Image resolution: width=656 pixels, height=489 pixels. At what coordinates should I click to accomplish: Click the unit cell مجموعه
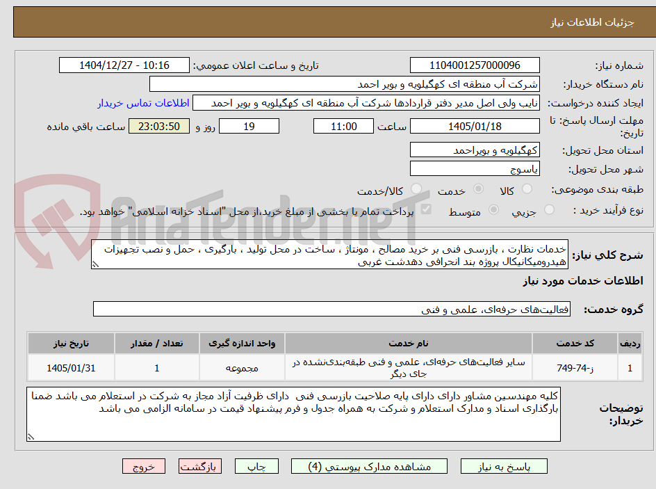tap(242, 367)
